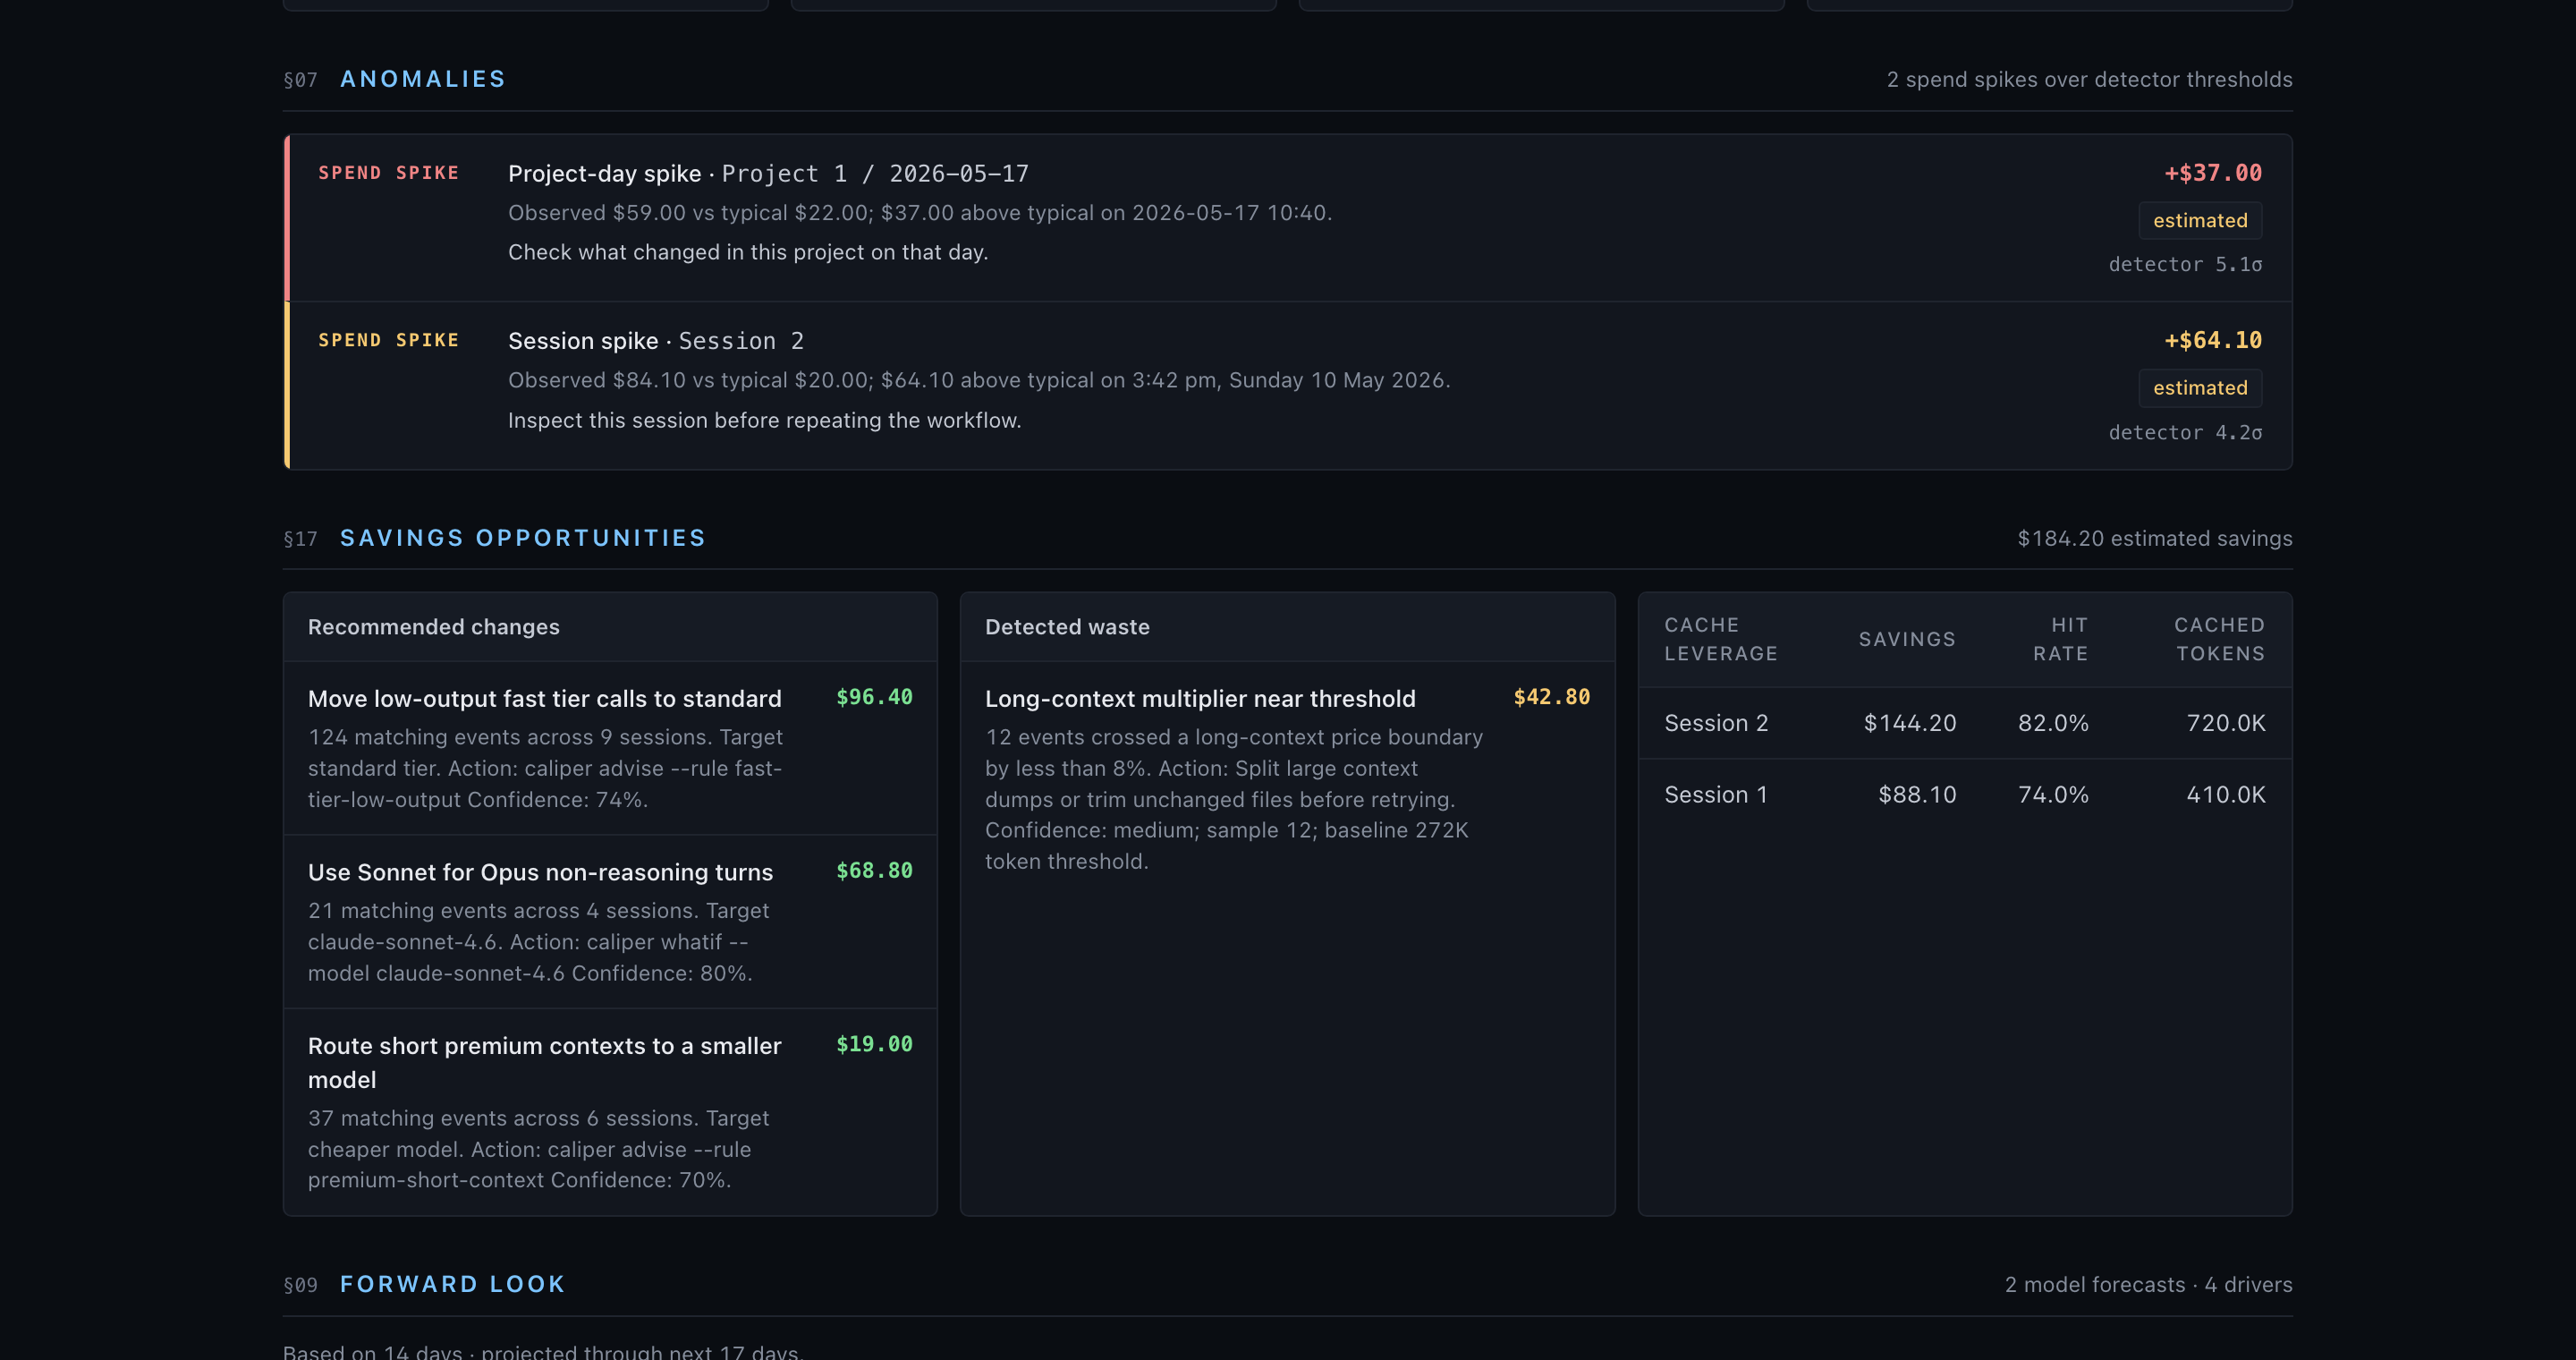The height and width of the screenshot is (1360, 2576).
Task: Click the SAVINGS column header
Action: [1907, 639]
